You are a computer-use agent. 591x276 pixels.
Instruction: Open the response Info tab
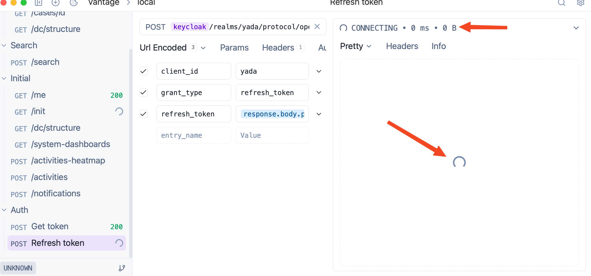pos(439,46)
